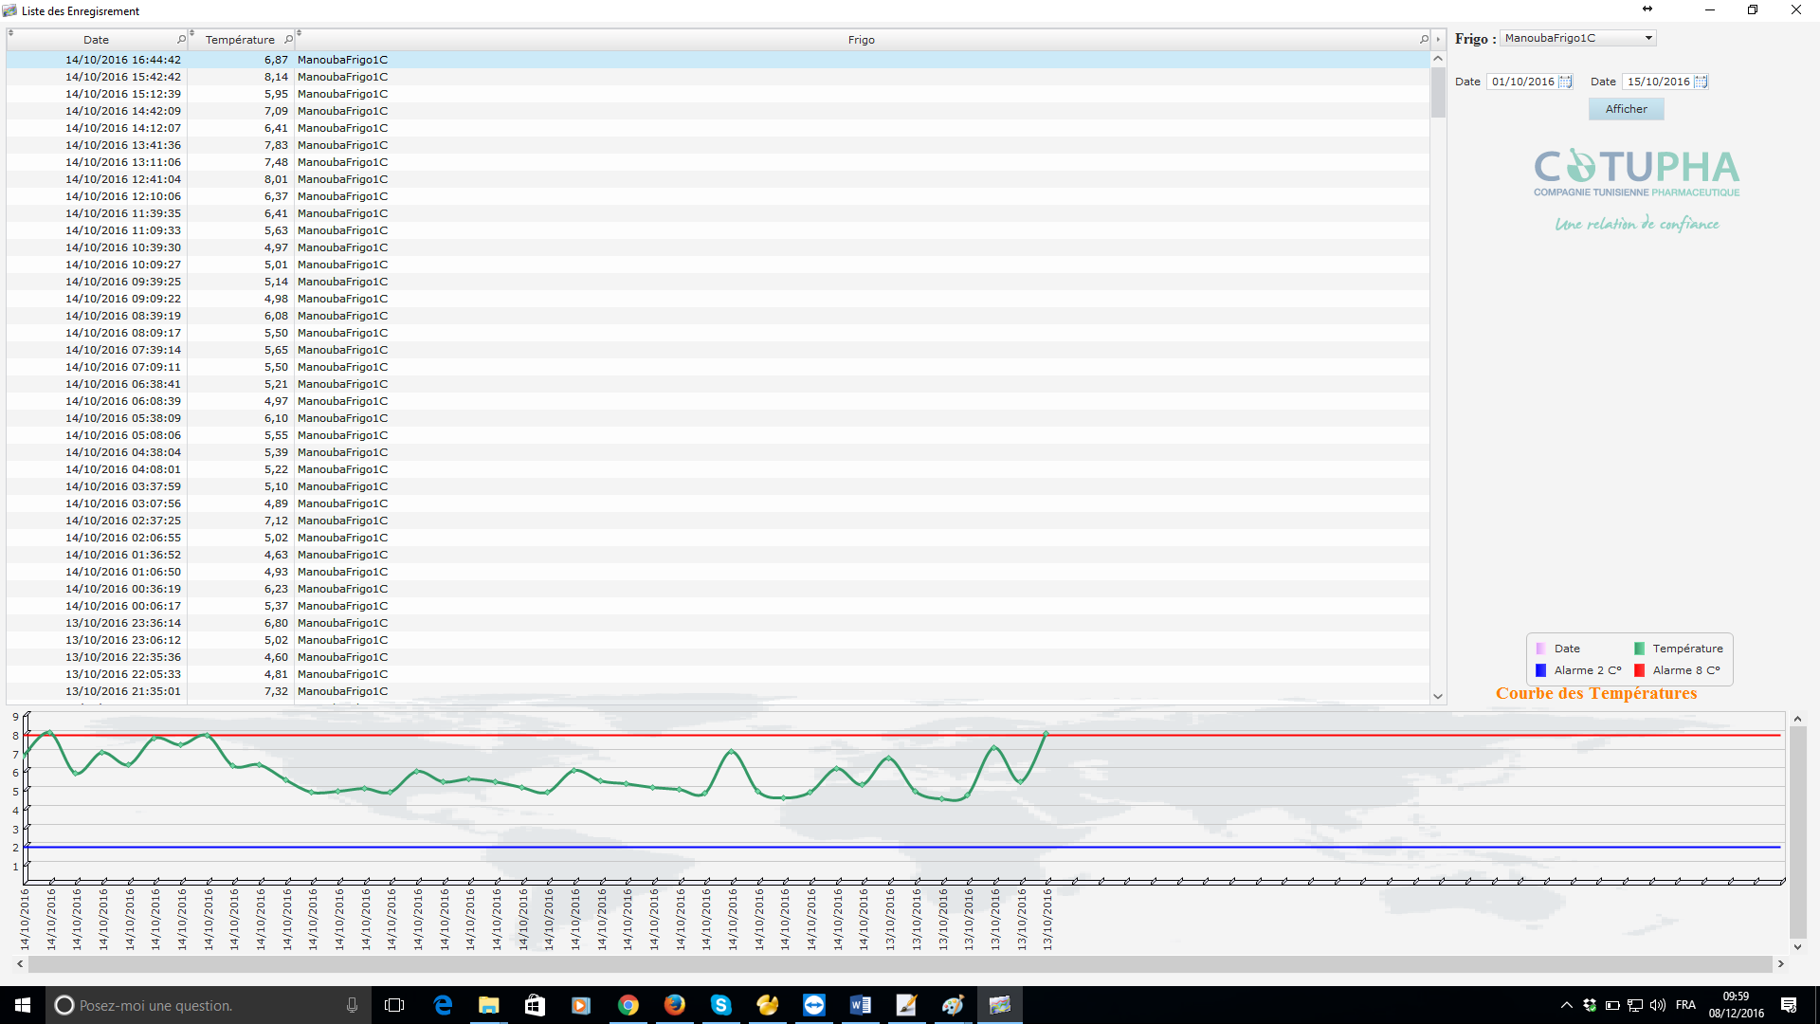Click the Température legend green swatch
The height and width of the screenshot is (1024, 1820).
[x=1639, y=649]
